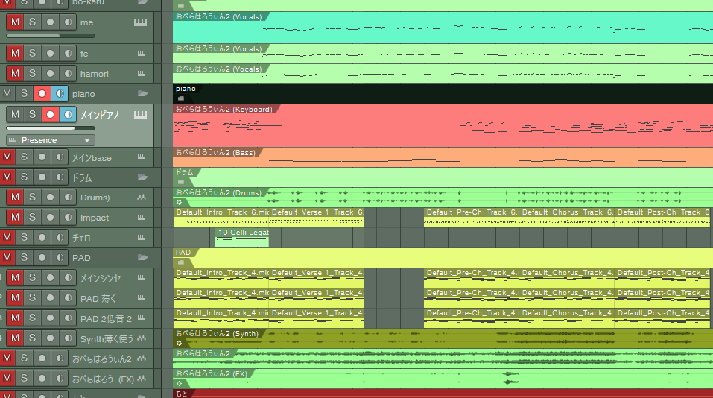This screenshot has width=713, height=398.
Task: Click waveform icon on おぺらはろう..(FX) track
Action: pyautogui.click(x=142, y=379)
